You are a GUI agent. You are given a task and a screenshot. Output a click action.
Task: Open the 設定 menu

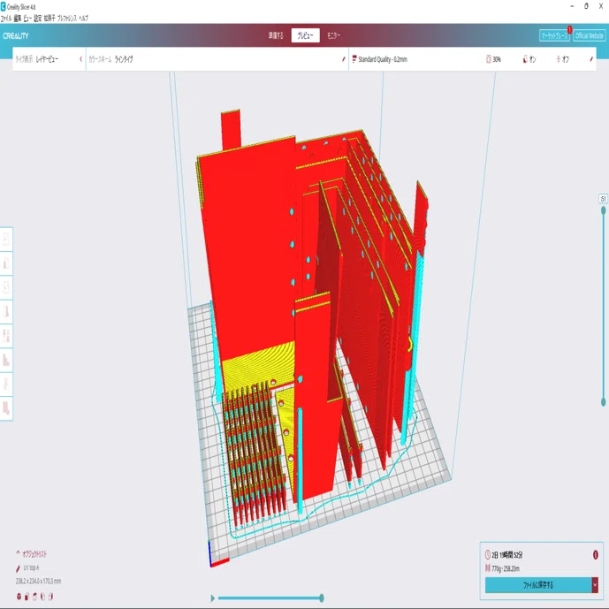point(38,19)
